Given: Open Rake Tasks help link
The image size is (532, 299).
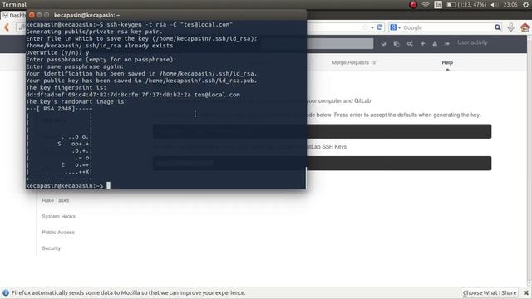Looking at the screenshot, I should click(x=56, y=200).
